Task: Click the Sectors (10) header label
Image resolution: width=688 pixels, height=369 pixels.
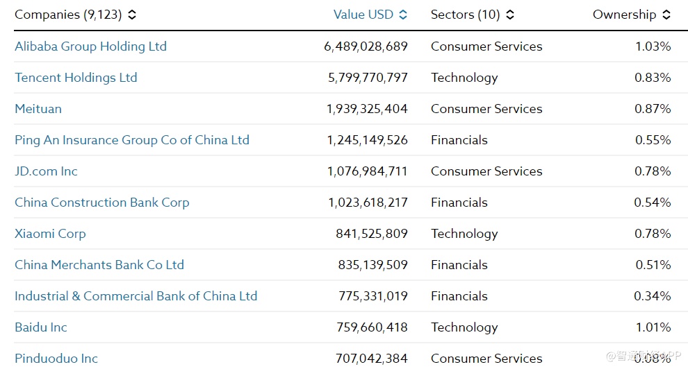Action: (x=465, y=15)
